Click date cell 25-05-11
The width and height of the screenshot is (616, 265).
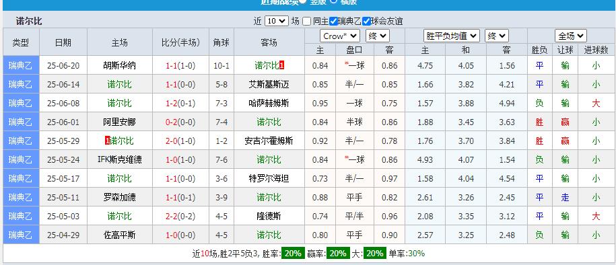click(63, 198)
